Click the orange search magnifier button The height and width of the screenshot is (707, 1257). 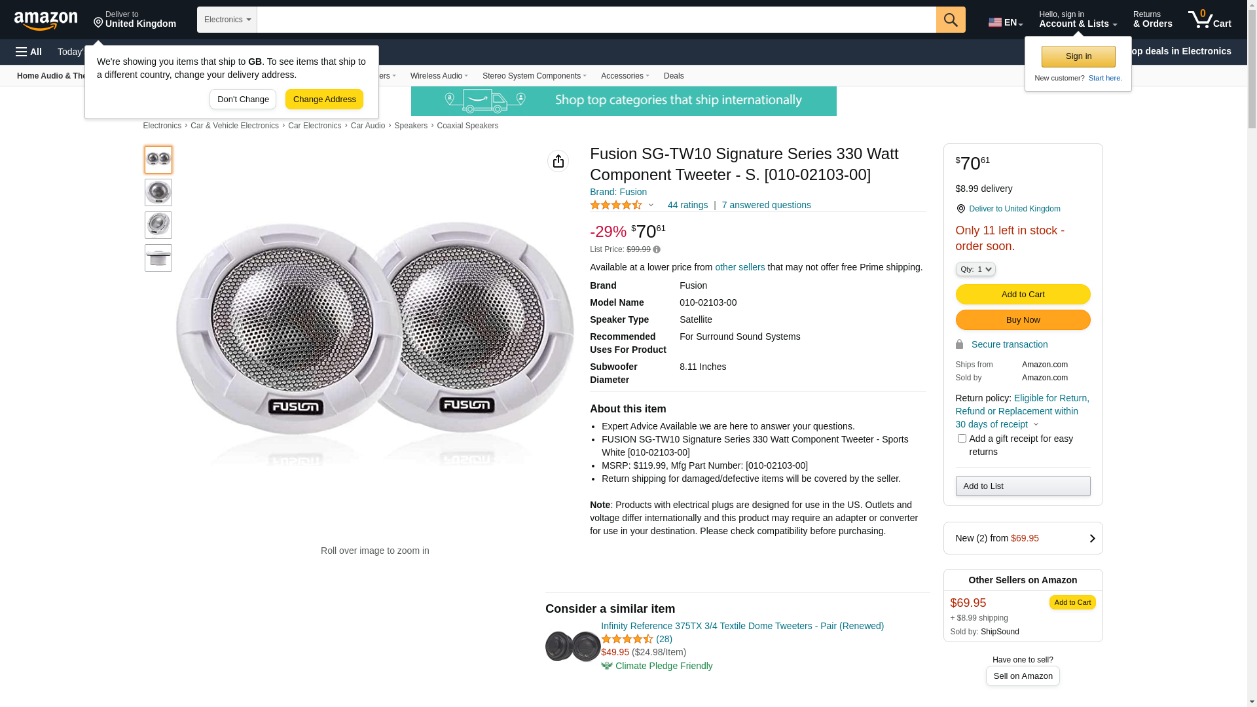click(x=951, y=20)
